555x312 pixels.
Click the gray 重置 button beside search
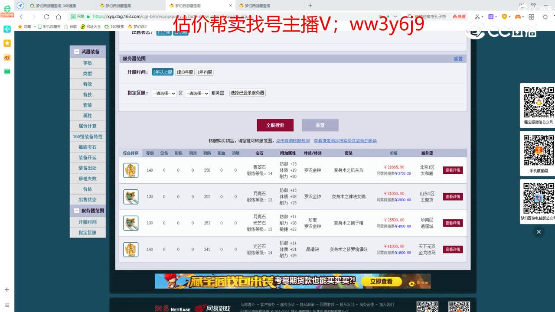[x=320, y=125]
